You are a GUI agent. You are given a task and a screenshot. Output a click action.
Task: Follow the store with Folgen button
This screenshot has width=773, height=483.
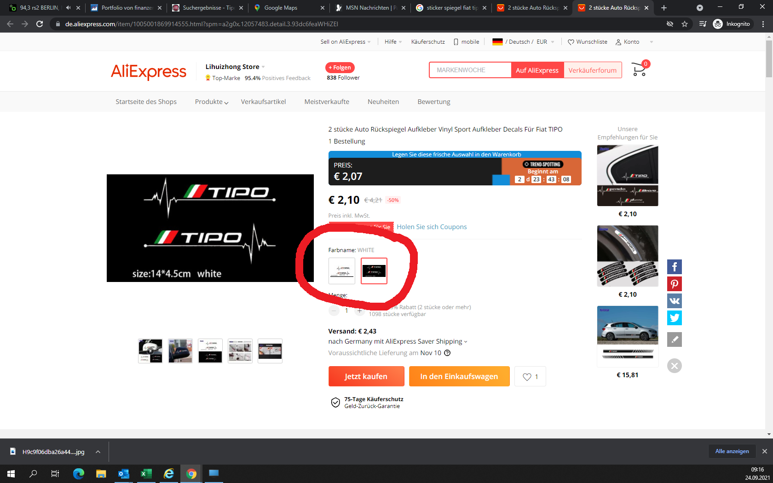(340, 68)
